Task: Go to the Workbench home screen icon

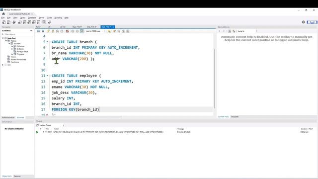Action: (3, 14)
